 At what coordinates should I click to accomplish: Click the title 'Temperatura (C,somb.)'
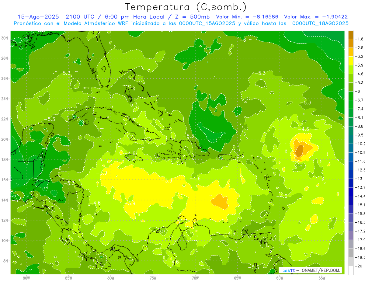(x=186, y=7)
